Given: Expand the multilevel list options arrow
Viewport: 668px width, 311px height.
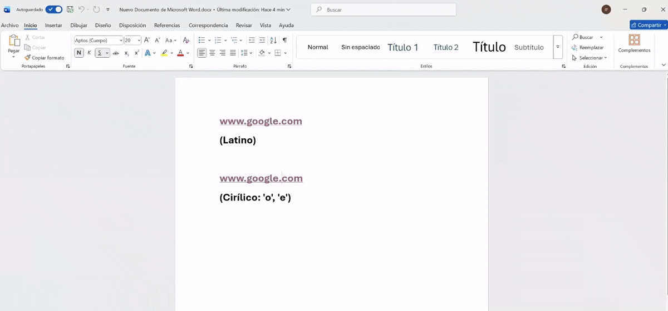Looking at the screenshot, I should tap(242, 41).
